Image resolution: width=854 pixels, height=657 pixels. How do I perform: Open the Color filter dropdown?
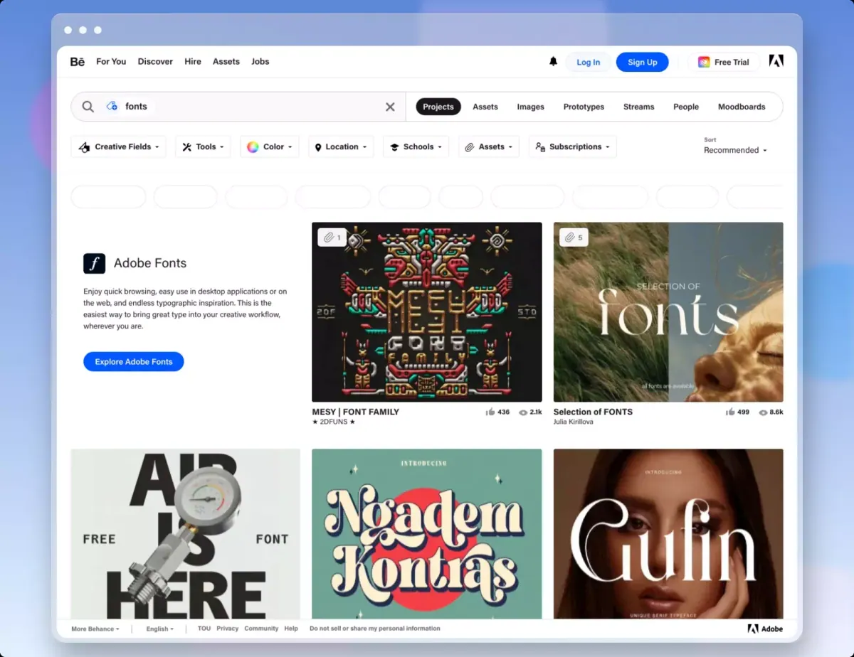click(x=269, y=146)
